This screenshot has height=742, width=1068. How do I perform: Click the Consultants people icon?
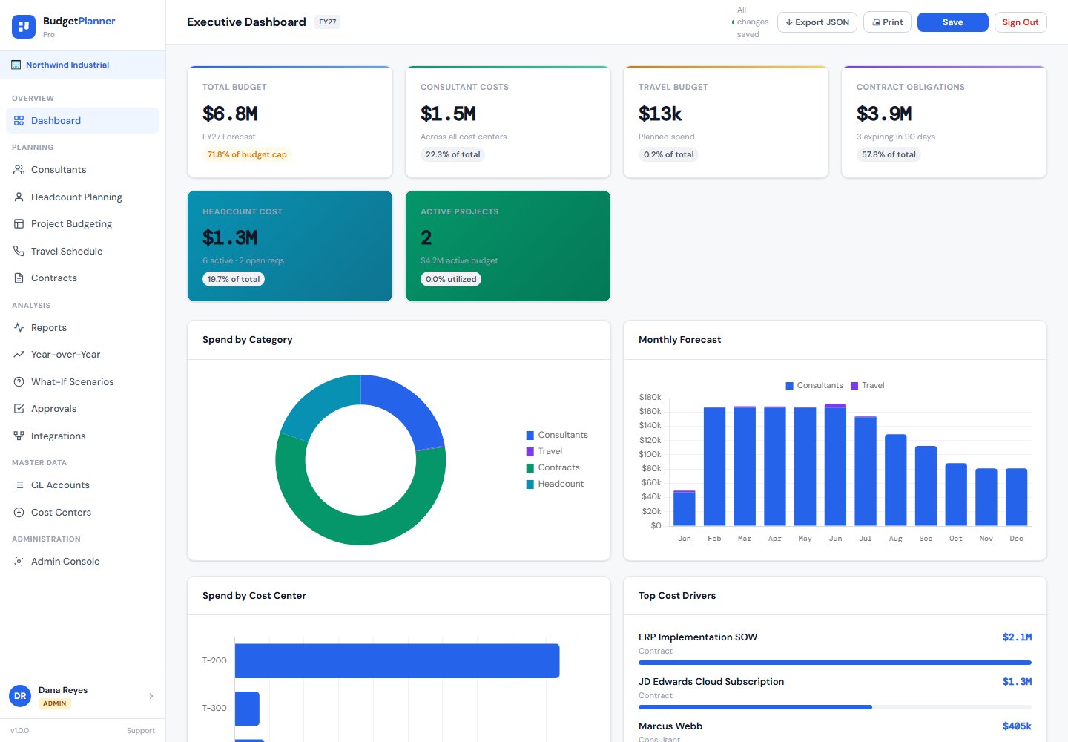(x=19, y=169)
